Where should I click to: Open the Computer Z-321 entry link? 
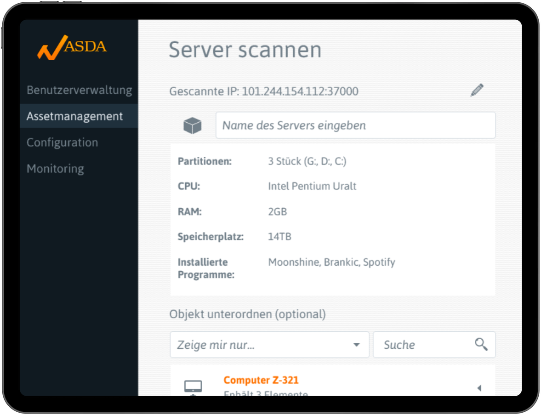(261, 380)
